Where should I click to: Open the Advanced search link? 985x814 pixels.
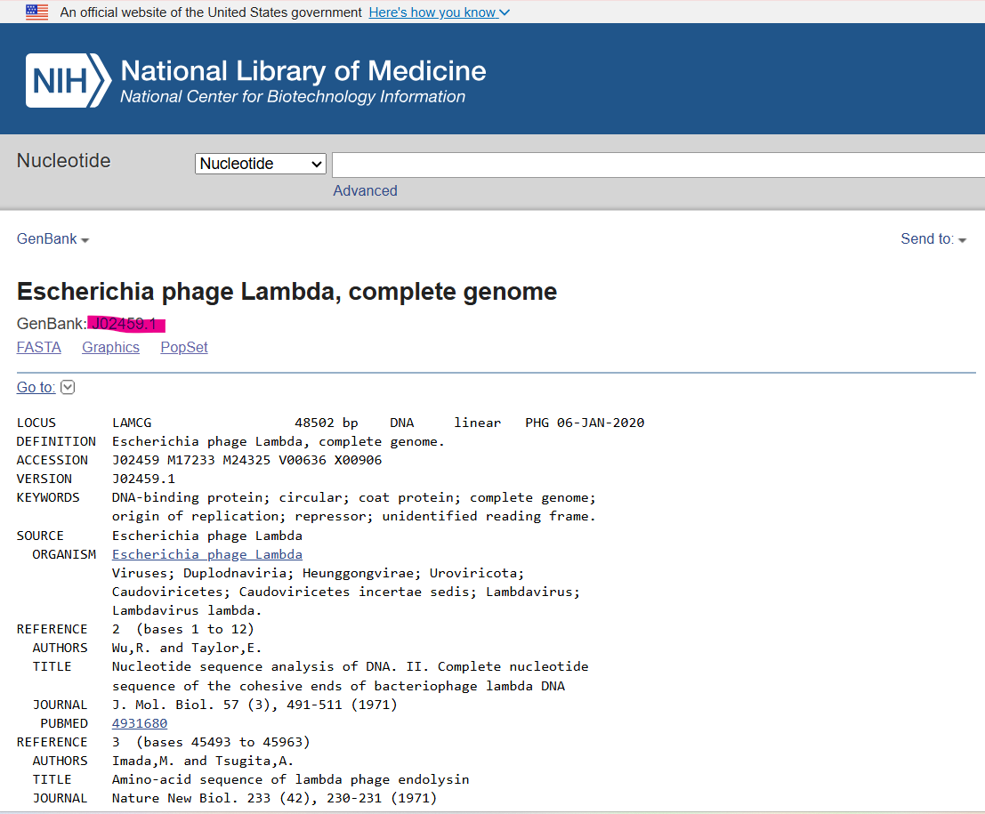(x=365, y=190)
